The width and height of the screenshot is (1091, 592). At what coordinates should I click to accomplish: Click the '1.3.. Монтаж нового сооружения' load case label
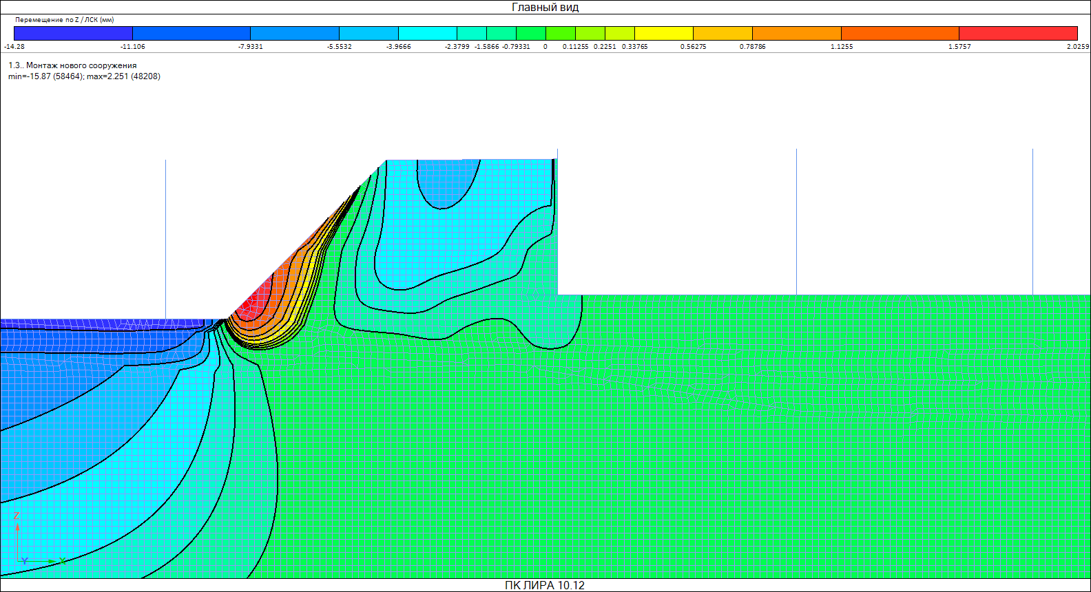72,65
